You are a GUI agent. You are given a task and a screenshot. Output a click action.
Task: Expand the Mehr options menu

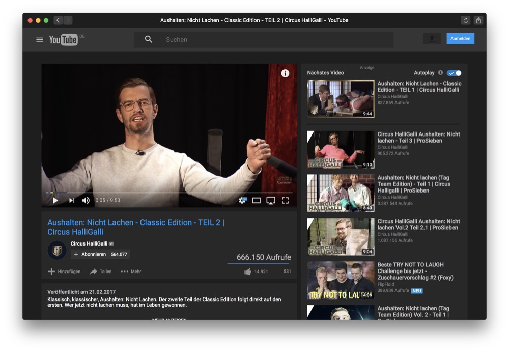(131, 272)
